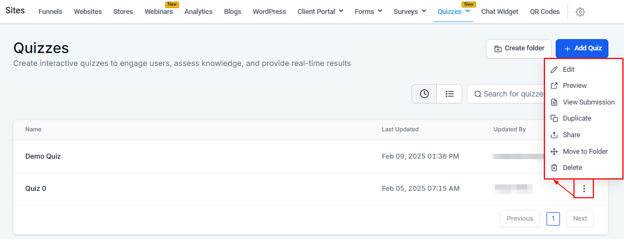Click the Add Quiz button
This screenshot has width=624, height=239.
(582, 49)
